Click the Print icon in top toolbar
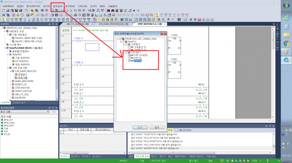Screen dimensions: 292x163 [21, 10]
